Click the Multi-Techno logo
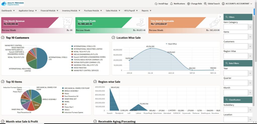257x124 pixels. pyautogui.click(x=13, y=4)
